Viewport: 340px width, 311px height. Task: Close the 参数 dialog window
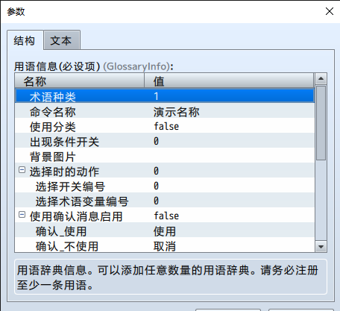point(330,11)
